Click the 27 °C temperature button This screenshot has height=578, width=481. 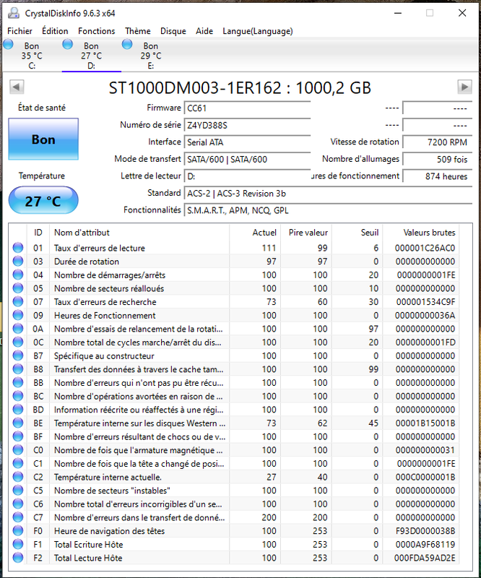[x=43, y=201]
